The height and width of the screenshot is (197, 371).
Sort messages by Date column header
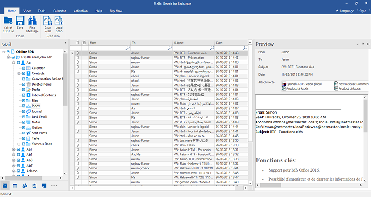click(231, 43)
